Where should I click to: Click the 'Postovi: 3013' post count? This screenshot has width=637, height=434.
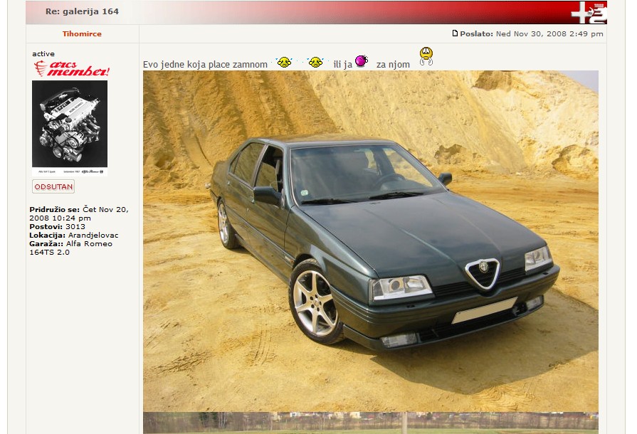click(57, 227)
